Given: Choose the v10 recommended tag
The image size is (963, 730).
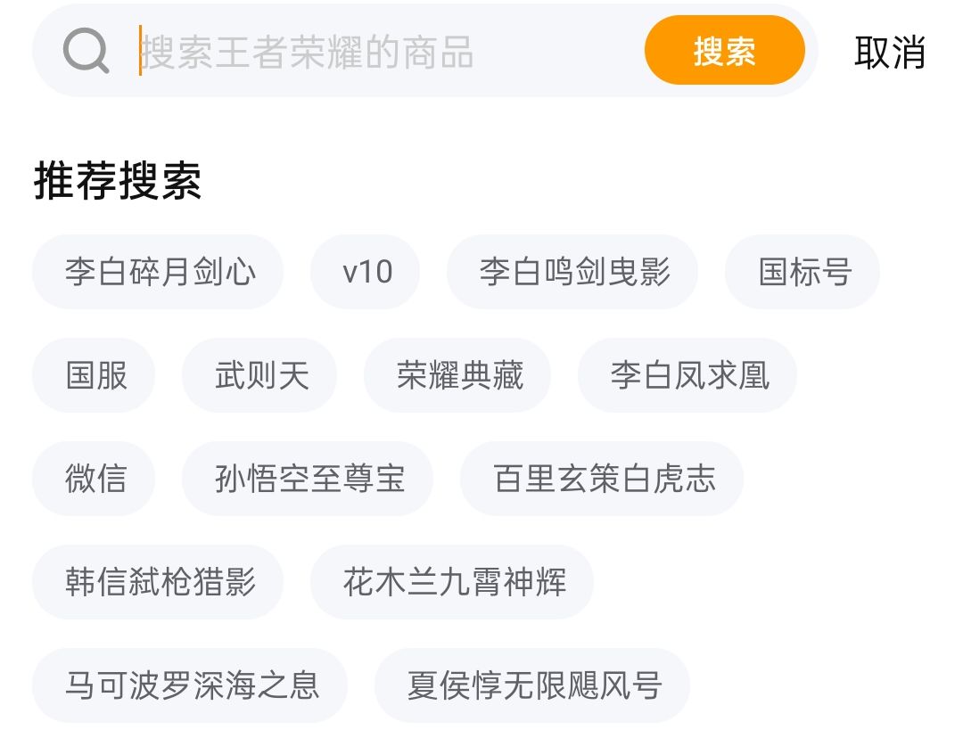Looking at the screenshot, I should [366, 272].
